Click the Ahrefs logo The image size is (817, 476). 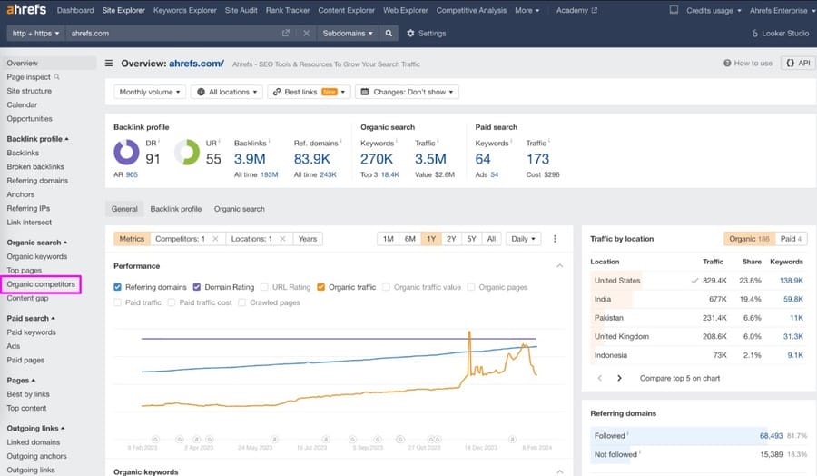click(x=25, y=11)
